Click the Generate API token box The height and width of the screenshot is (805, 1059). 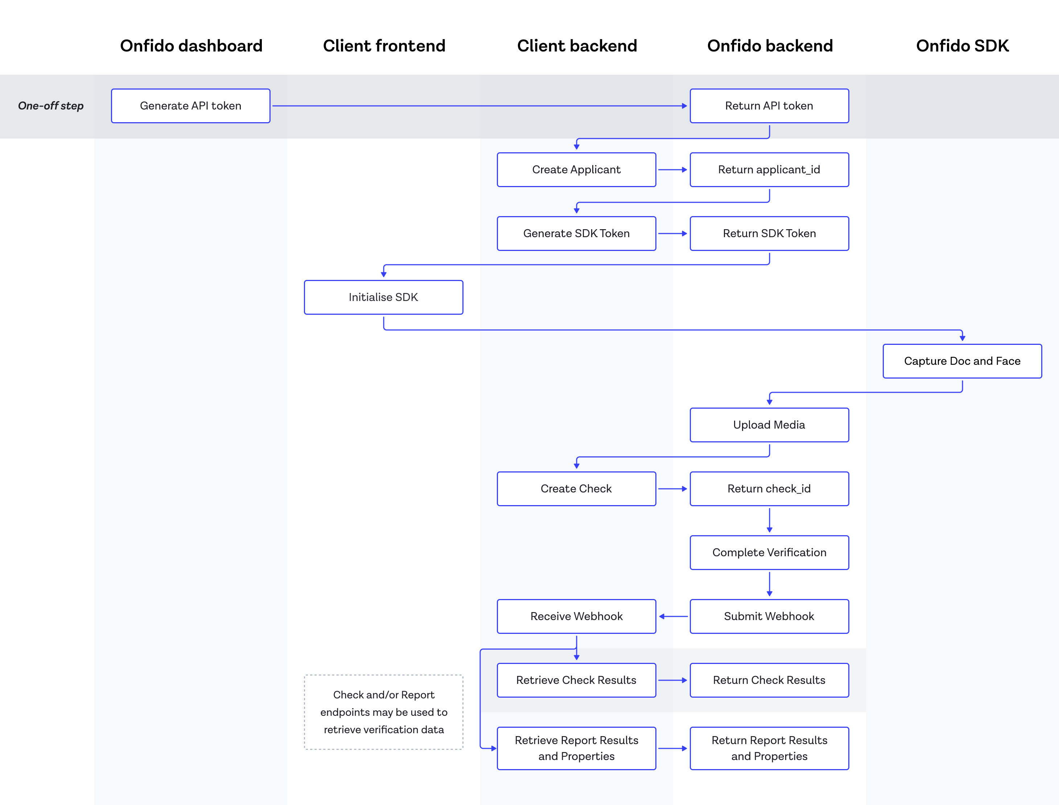point(191,106)
